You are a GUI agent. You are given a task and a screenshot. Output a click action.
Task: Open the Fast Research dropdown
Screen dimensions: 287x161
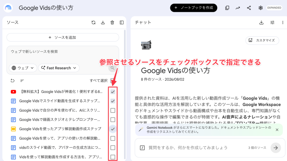click(x=59, y=68)
